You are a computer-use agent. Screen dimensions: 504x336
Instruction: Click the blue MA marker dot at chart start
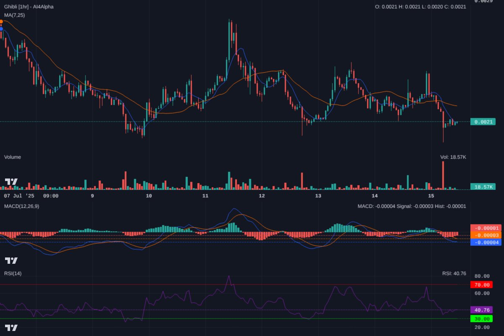(x=1, y=29)
